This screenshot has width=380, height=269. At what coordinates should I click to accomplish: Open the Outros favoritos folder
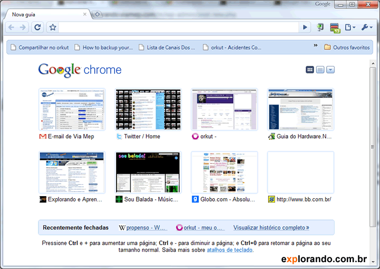(347, 47)
